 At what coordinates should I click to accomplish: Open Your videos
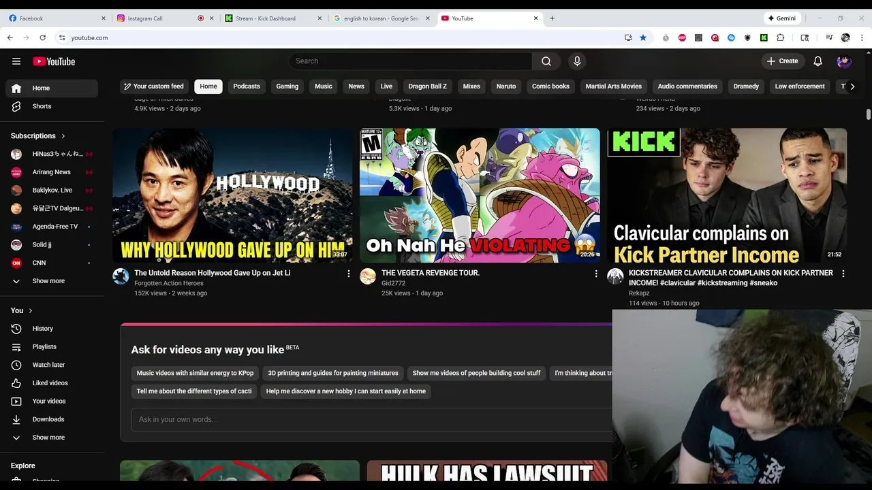point(52,401)
